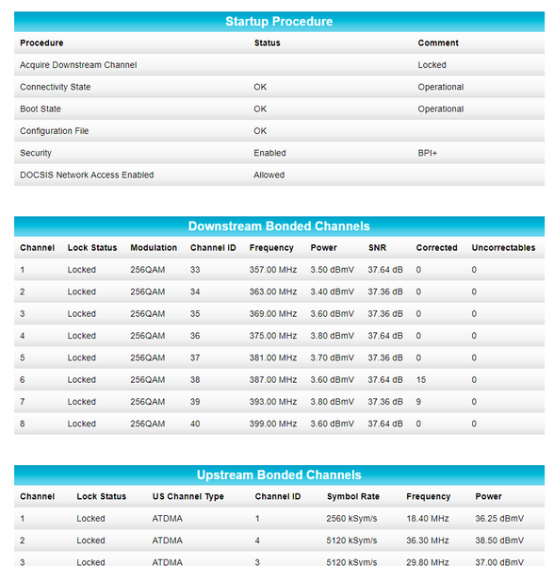Click corrected value 15 on channel 6
Image resolution: width=554 pixels, height=566 pixels.
pyautogui.click(x=420, y=380)
